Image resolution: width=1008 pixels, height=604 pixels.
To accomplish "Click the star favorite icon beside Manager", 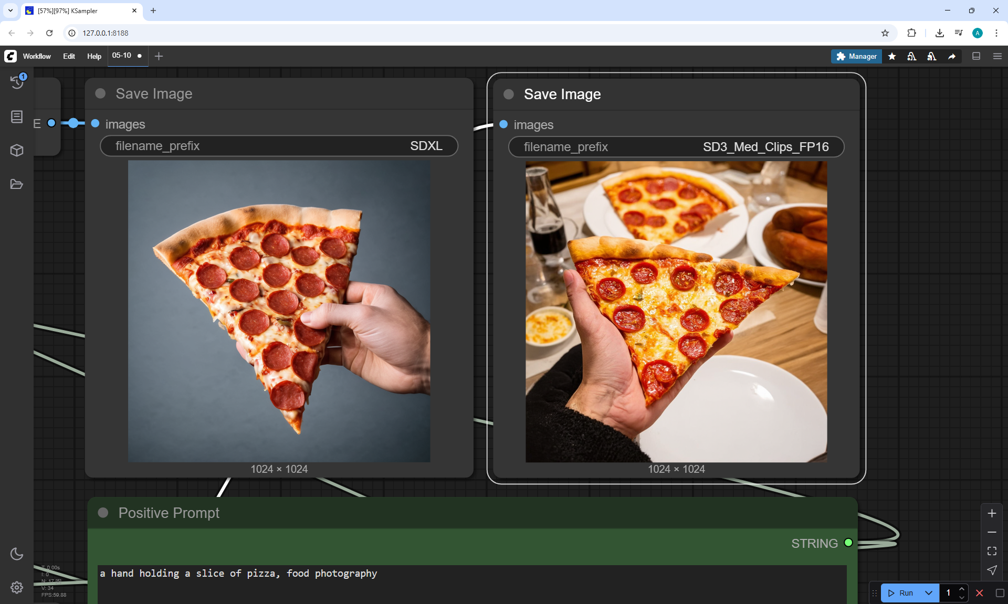I will [x=892, y=56].
